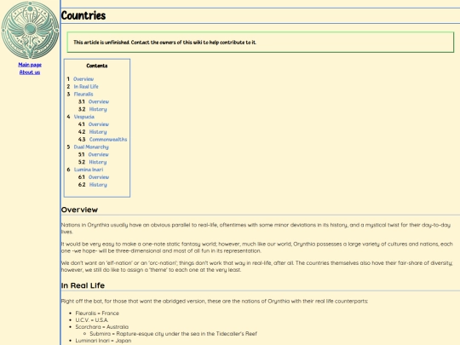This screenshot has height=345, width=460.
Task: Click the Fleuralis = France list item
Action: [97, 313]
